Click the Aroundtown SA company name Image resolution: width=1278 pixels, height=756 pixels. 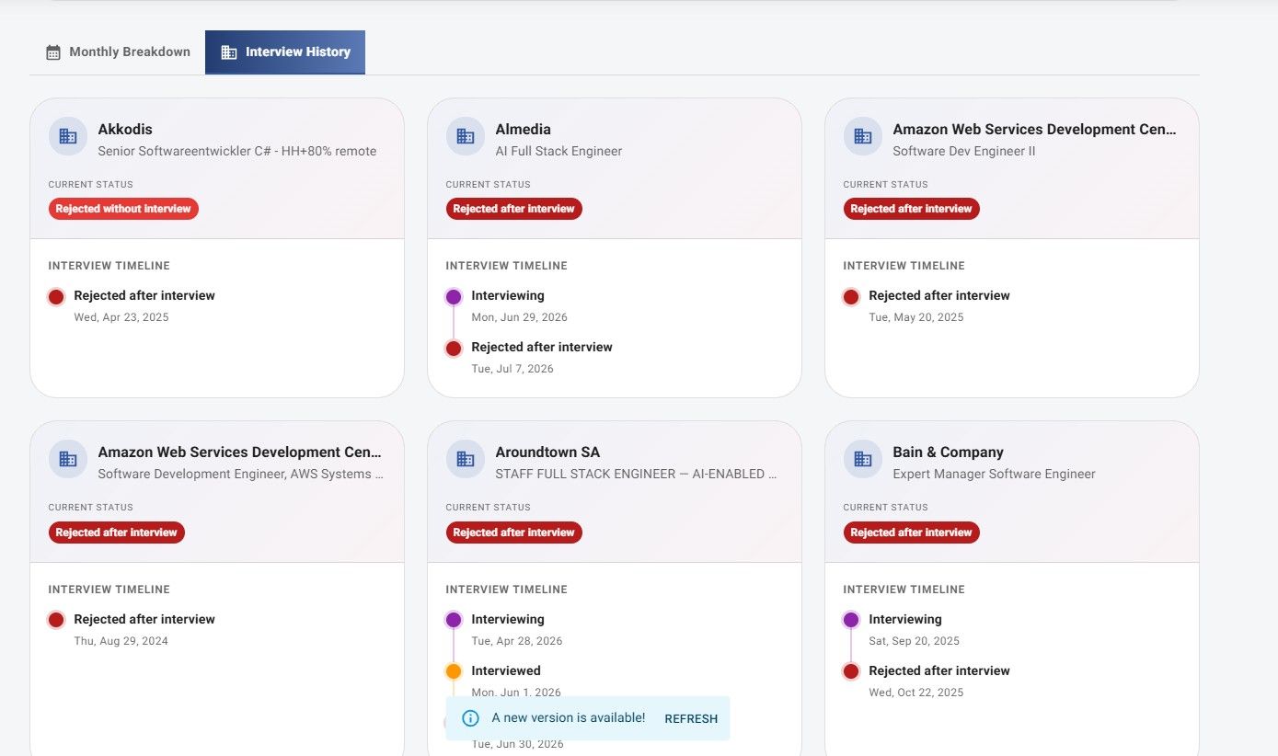[x=547, y=452]
